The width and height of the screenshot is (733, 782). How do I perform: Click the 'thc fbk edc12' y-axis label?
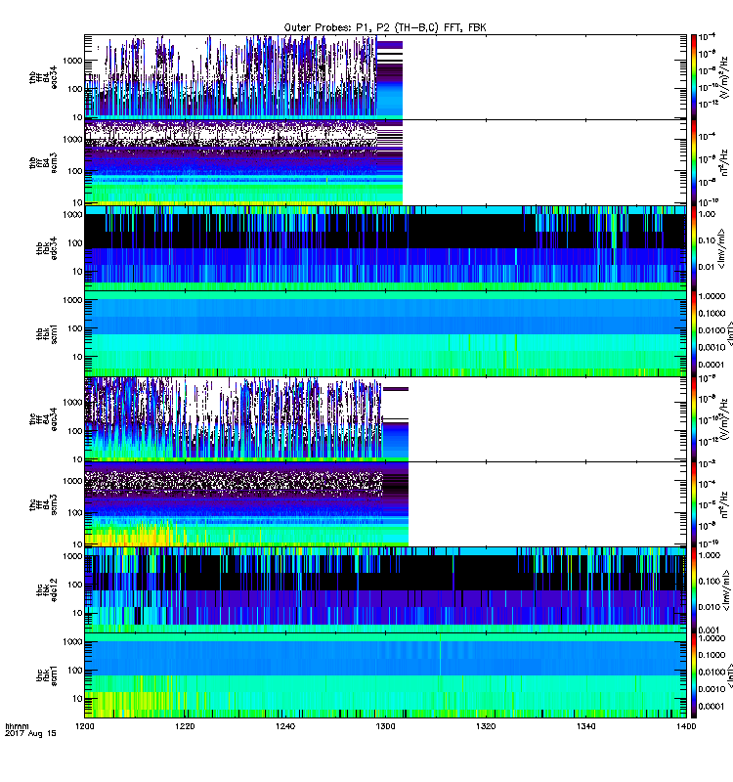pyautogui.click(x=47, y=590)
